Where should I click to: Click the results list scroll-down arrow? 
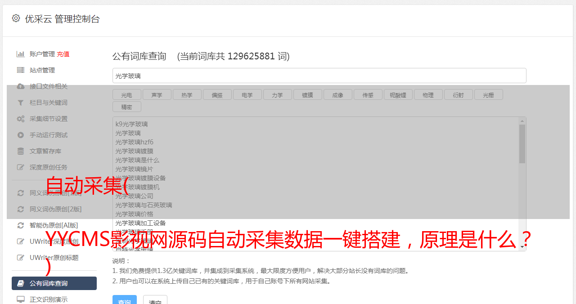point(522,247)
